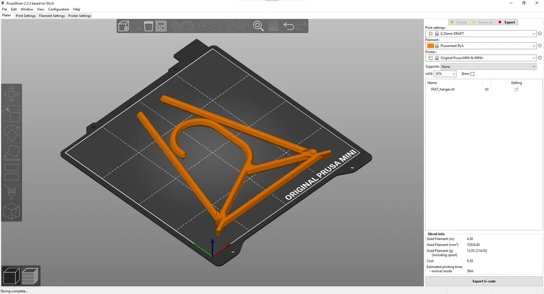The width and height of the screenshot is (544, 294).
Task: Switch to Simple mode
Action: (x=459, y=22)
